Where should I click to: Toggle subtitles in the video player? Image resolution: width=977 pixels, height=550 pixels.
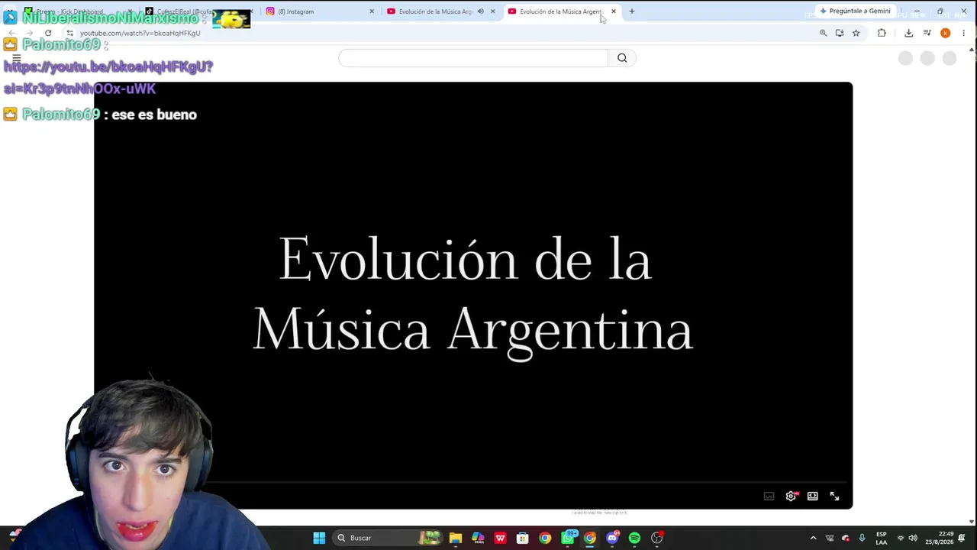click(769, 497)
